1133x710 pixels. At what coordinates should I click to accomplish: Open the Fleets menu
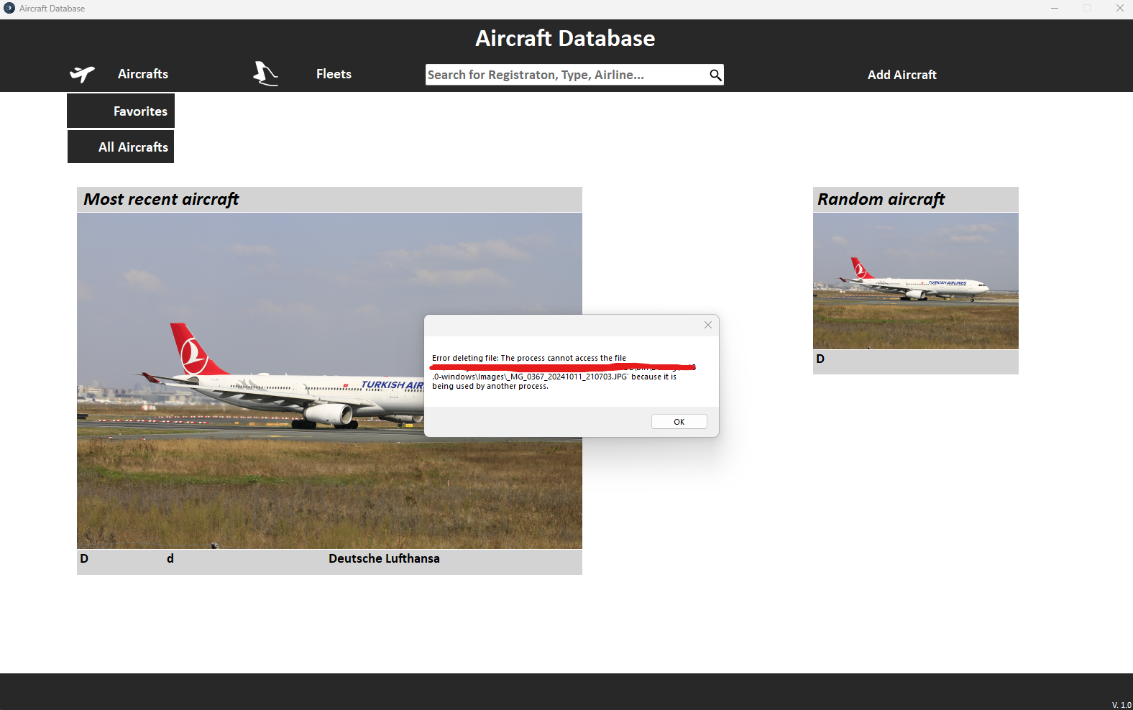(x=334, y=74)
